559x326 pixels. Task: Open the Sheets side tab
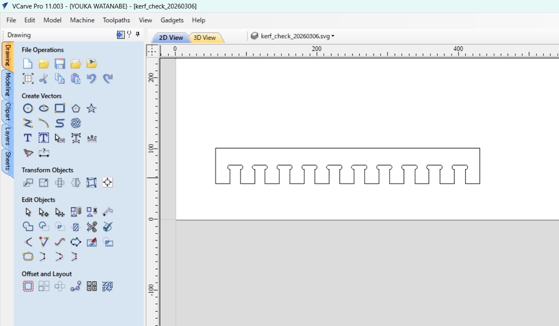pos(7,161)
